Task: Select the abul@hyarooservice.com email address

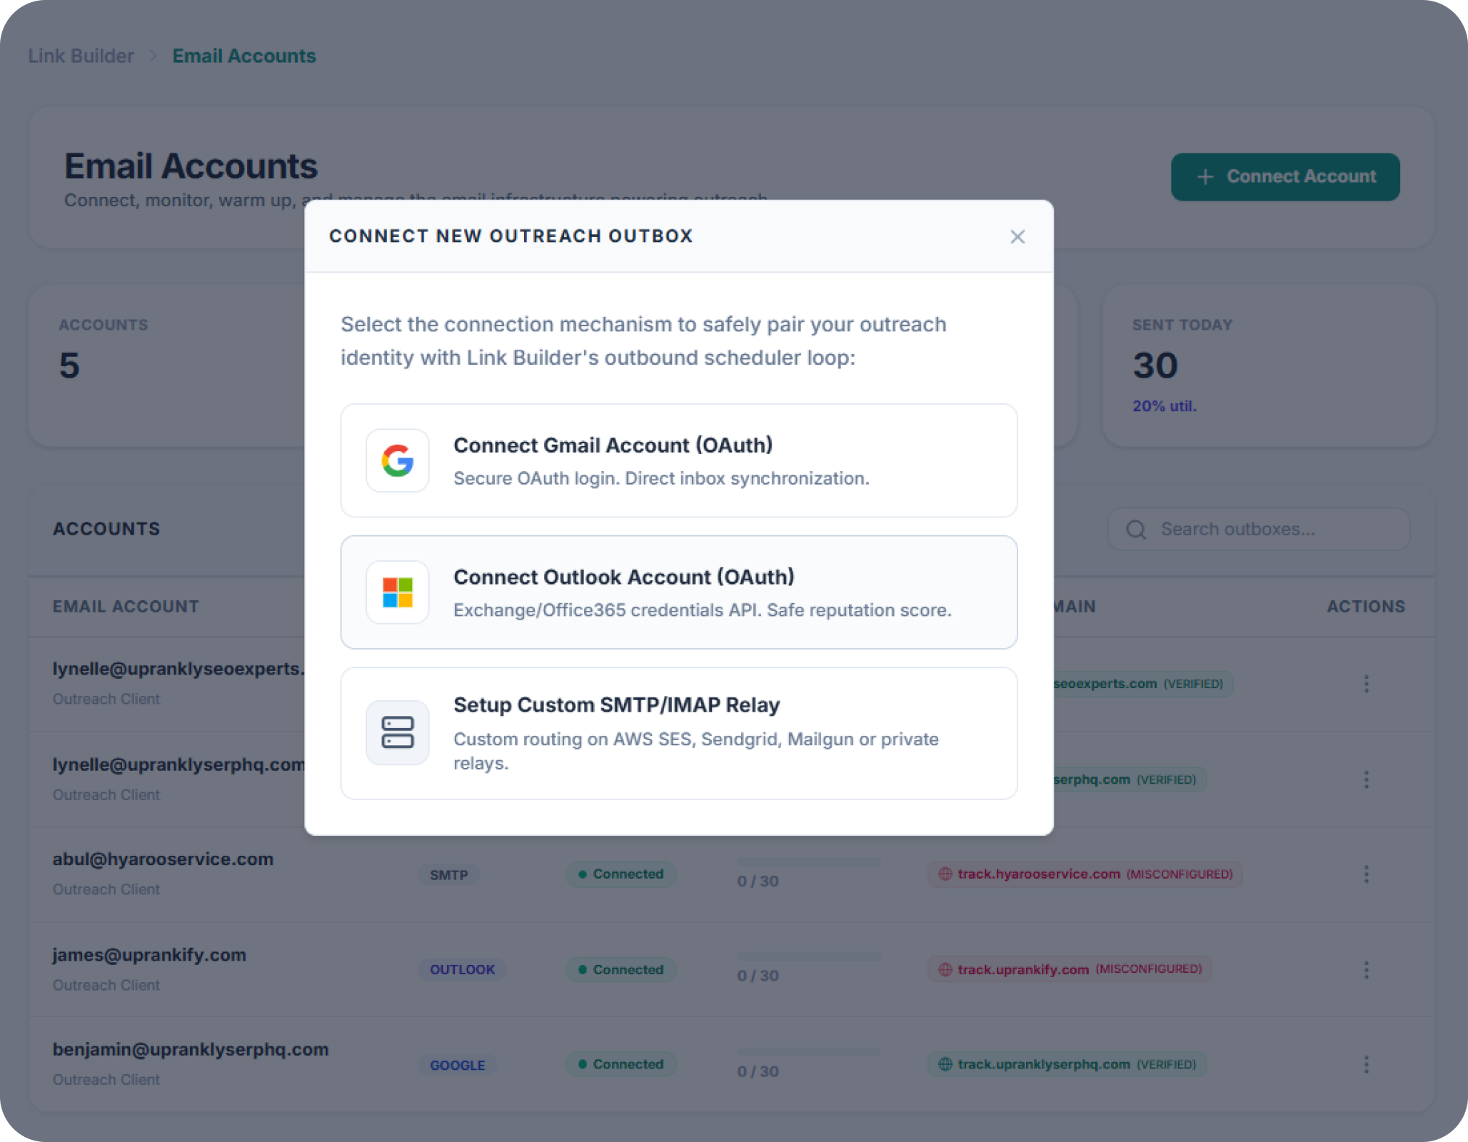Action: [163, 859]
